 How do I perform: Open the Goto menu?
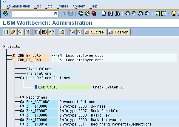pos(48,6)
